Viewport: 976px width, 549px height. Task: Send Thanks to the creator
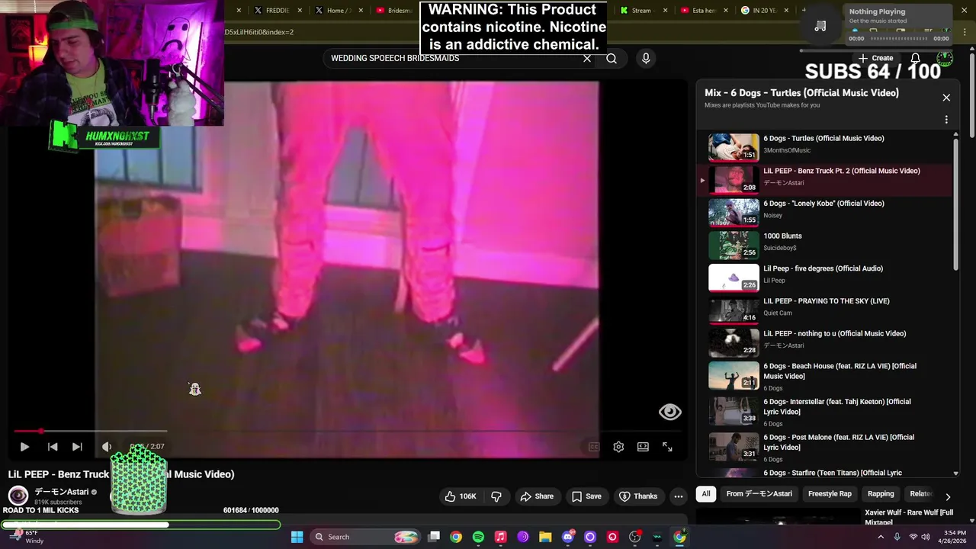click(x=638, y=496)
